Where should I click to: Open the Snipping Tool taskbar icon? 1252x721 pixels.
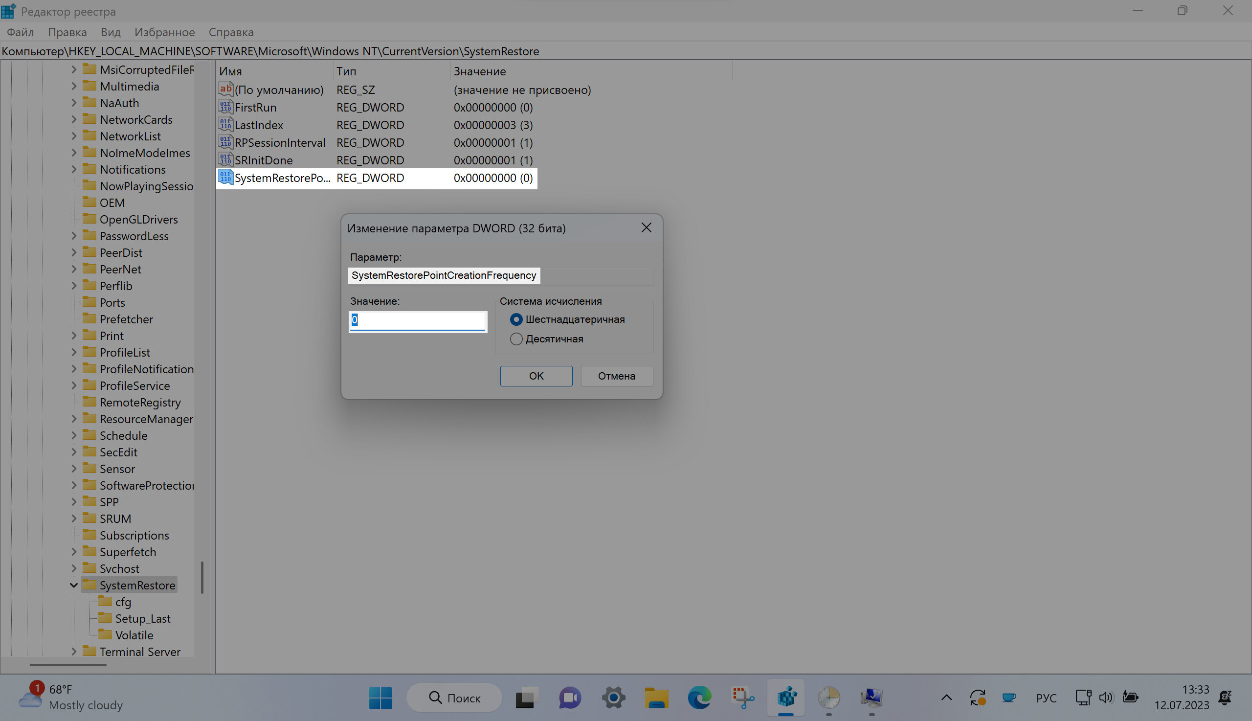(x=742, y=698)
